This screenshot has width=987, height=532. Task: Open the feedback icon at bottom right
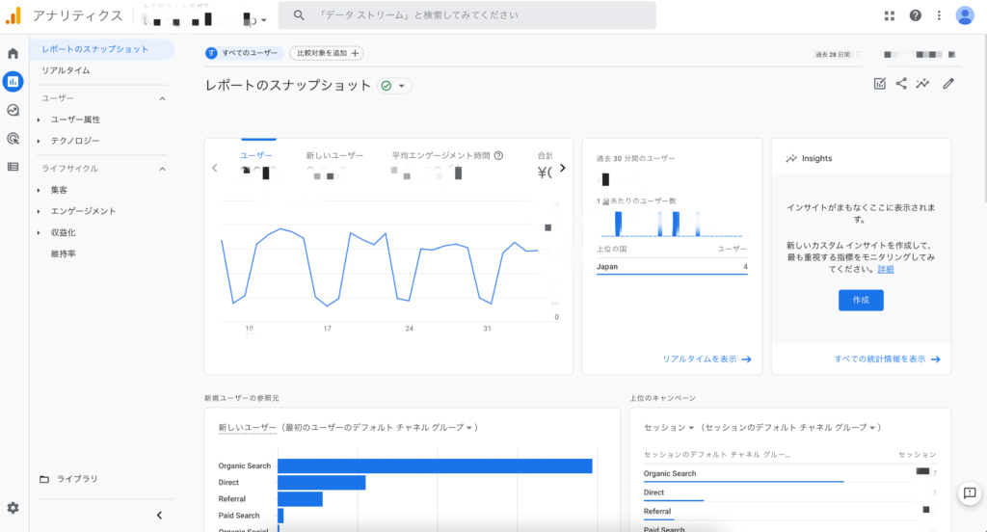tap(970, 493)
